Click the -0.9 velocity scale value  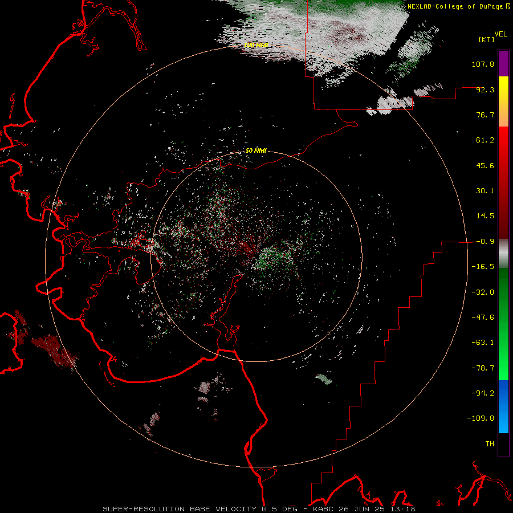[485, 242]
